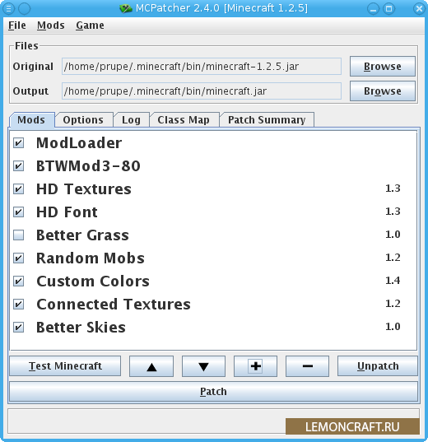Enable the Better Grass mod checkbox
The image size is (428, 442).
coord(19,235)
